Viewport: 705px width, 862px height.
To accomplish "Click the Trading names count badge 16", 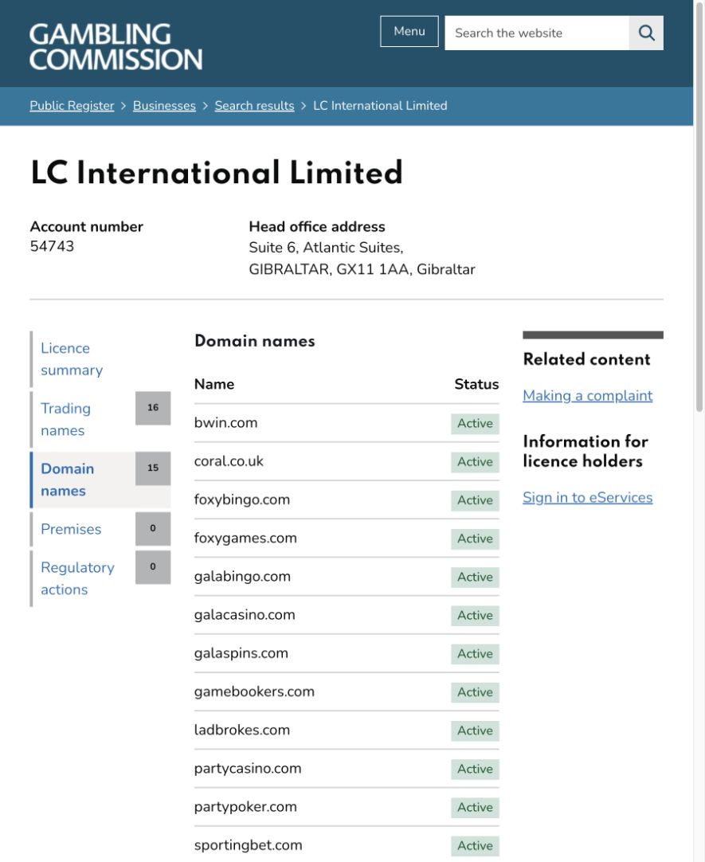I will click(x=153, y=408).
